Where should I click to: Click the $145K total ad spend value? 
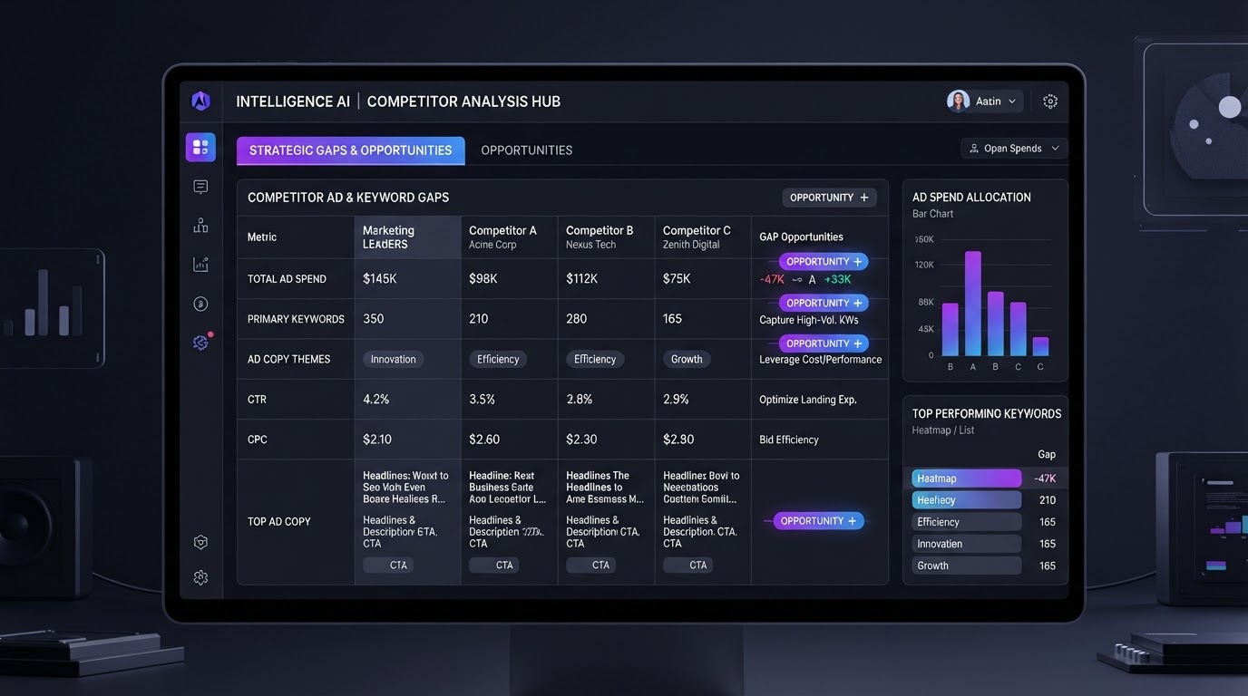click(x=380, y=279)
